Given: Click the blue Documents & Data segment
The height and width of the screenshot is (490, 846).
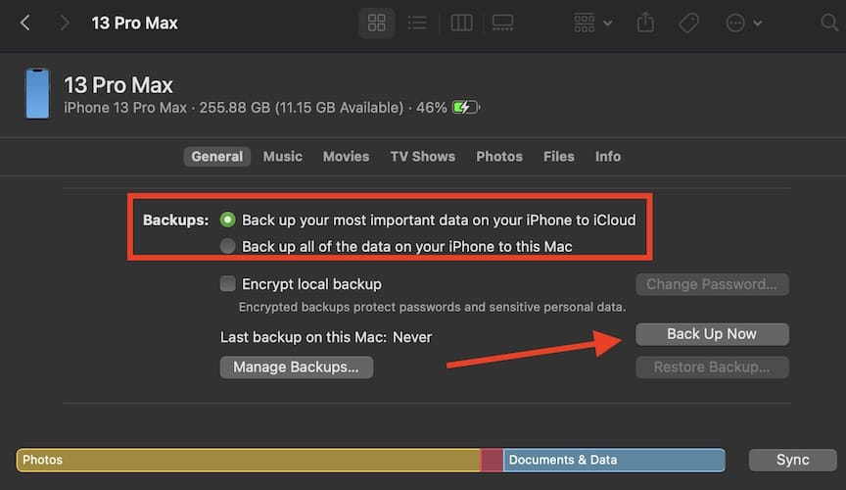Looking at the screenshot, I should pos(614,460).
